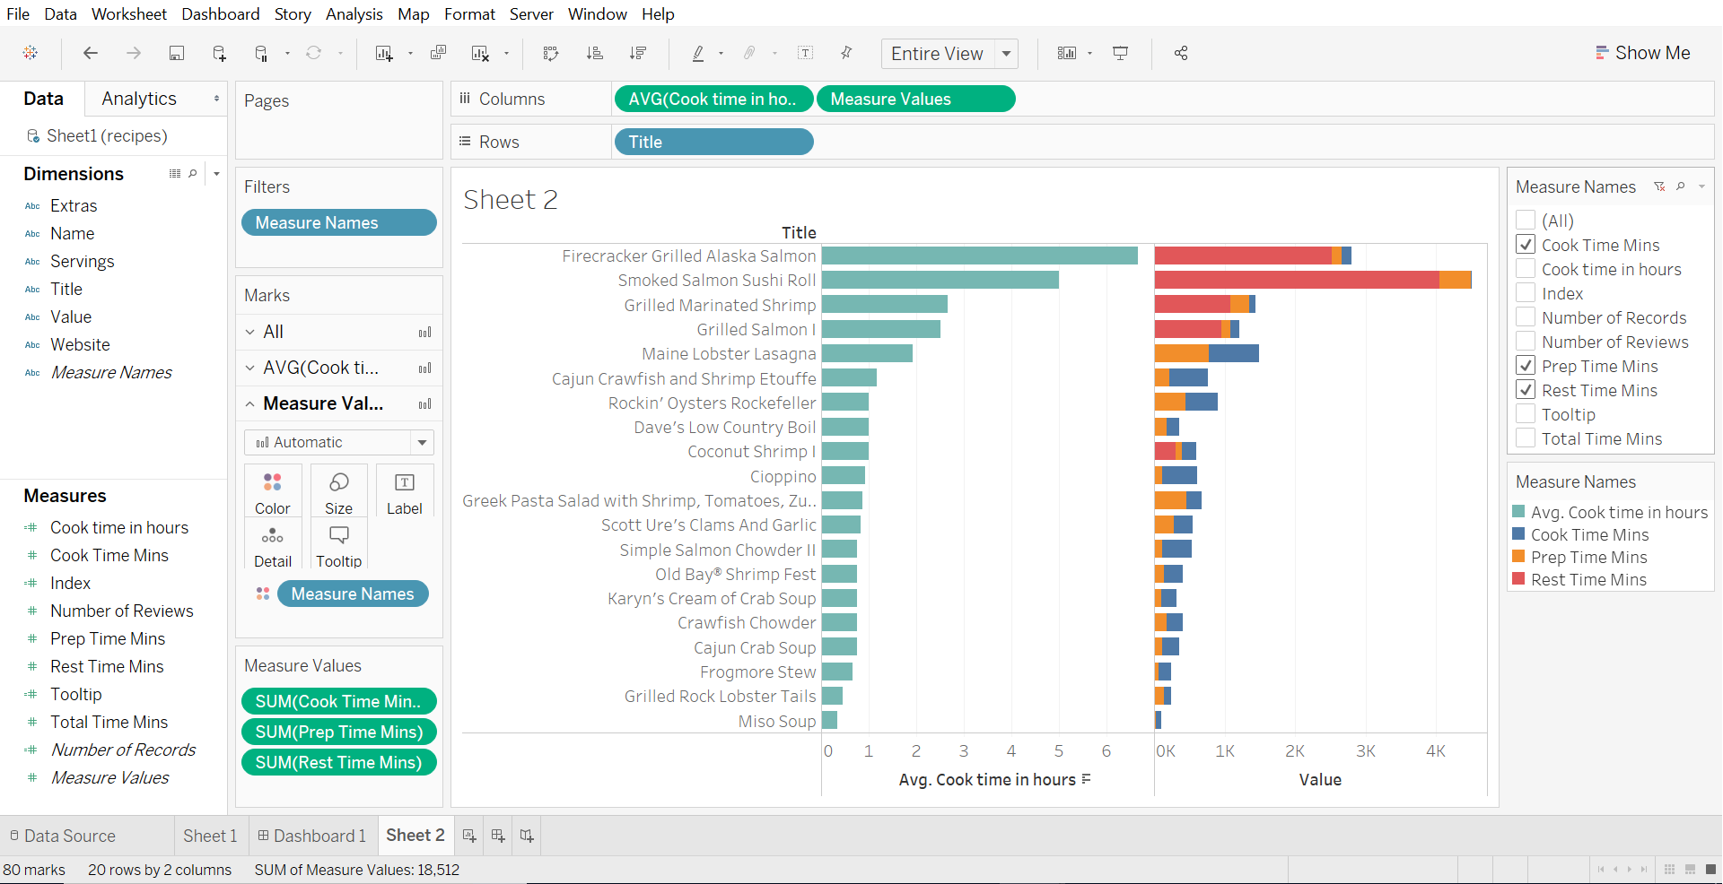This screenshot has height=884, width=1723.
Task: Open the Color shelf on the Marks card
Action: (x=273, y=490)
